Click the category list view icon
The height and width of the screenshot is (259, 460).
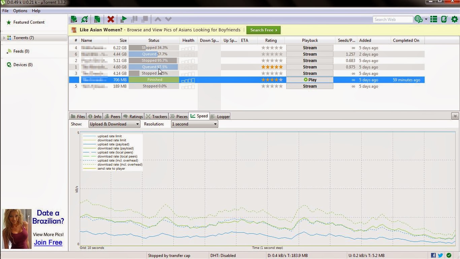click(x=434, y=19)
